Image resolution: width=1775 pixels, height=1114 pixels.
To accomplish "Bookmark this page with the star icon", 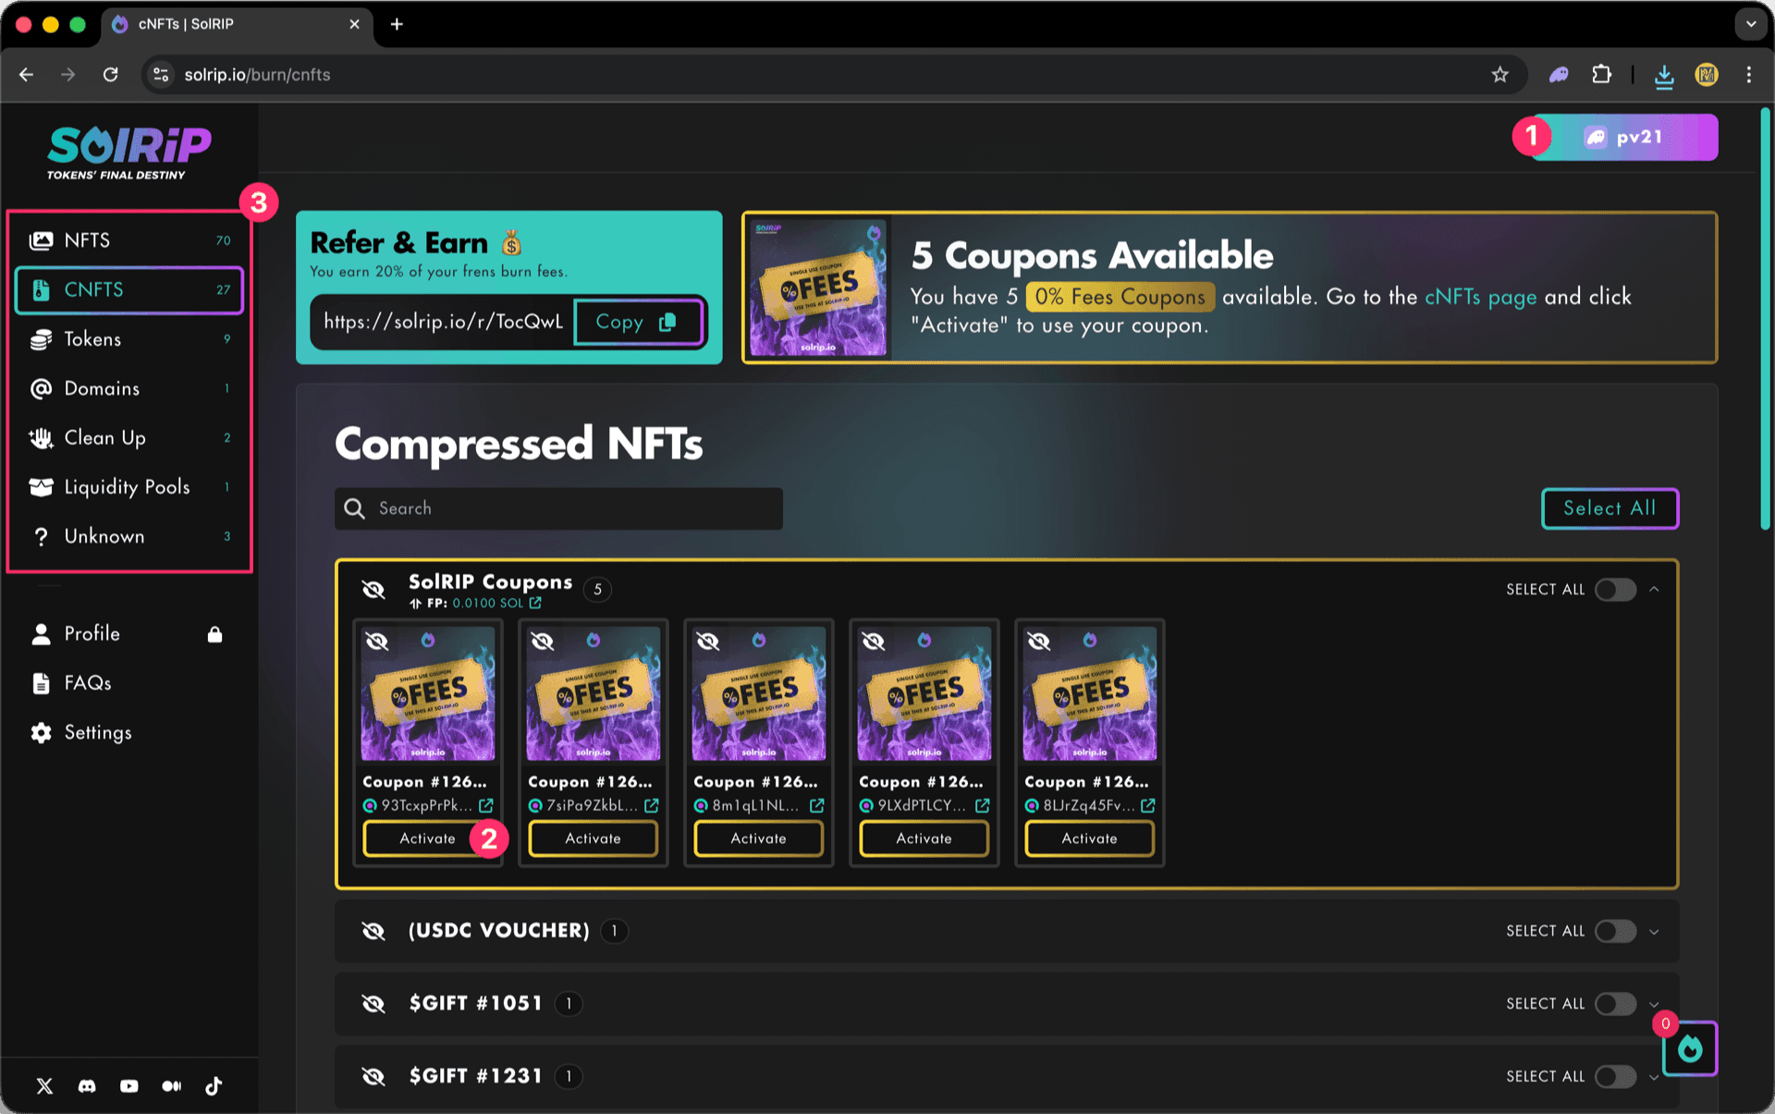I will point(1500,75).
